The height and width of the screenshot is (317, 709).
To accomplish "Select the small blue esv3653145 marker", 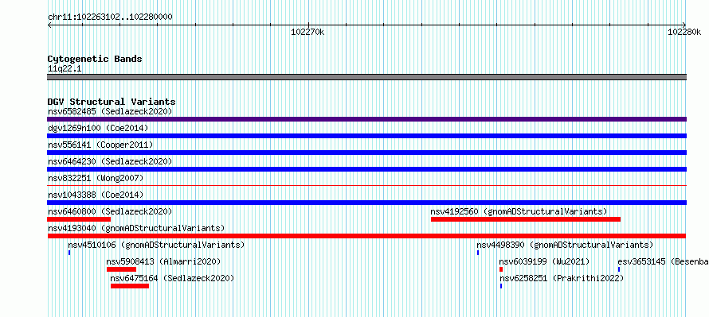I will [x=619, y=269].
